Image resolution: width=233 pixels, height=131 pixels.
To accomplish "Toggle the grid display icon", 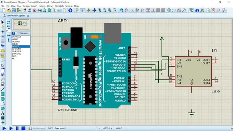I will pyautogui.click(x=83, y=10).
